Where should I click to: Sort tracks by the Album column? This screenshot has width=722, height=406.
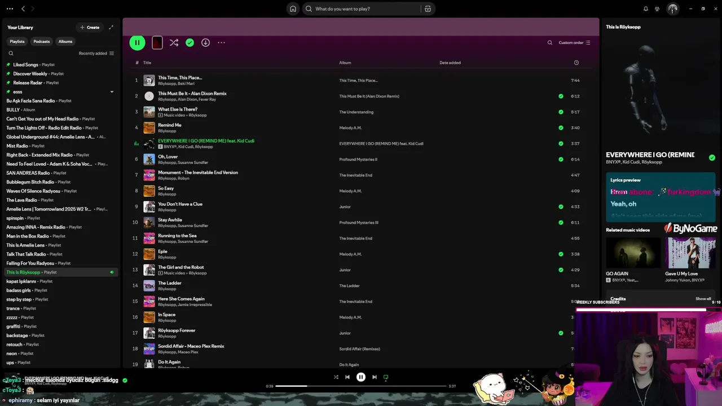pos(345,63)
